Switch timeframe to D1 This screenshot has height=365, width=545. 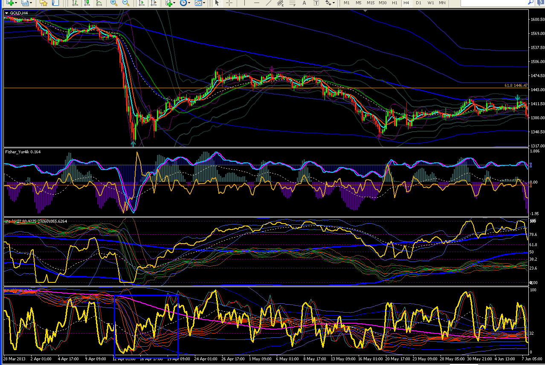[418, 3]
